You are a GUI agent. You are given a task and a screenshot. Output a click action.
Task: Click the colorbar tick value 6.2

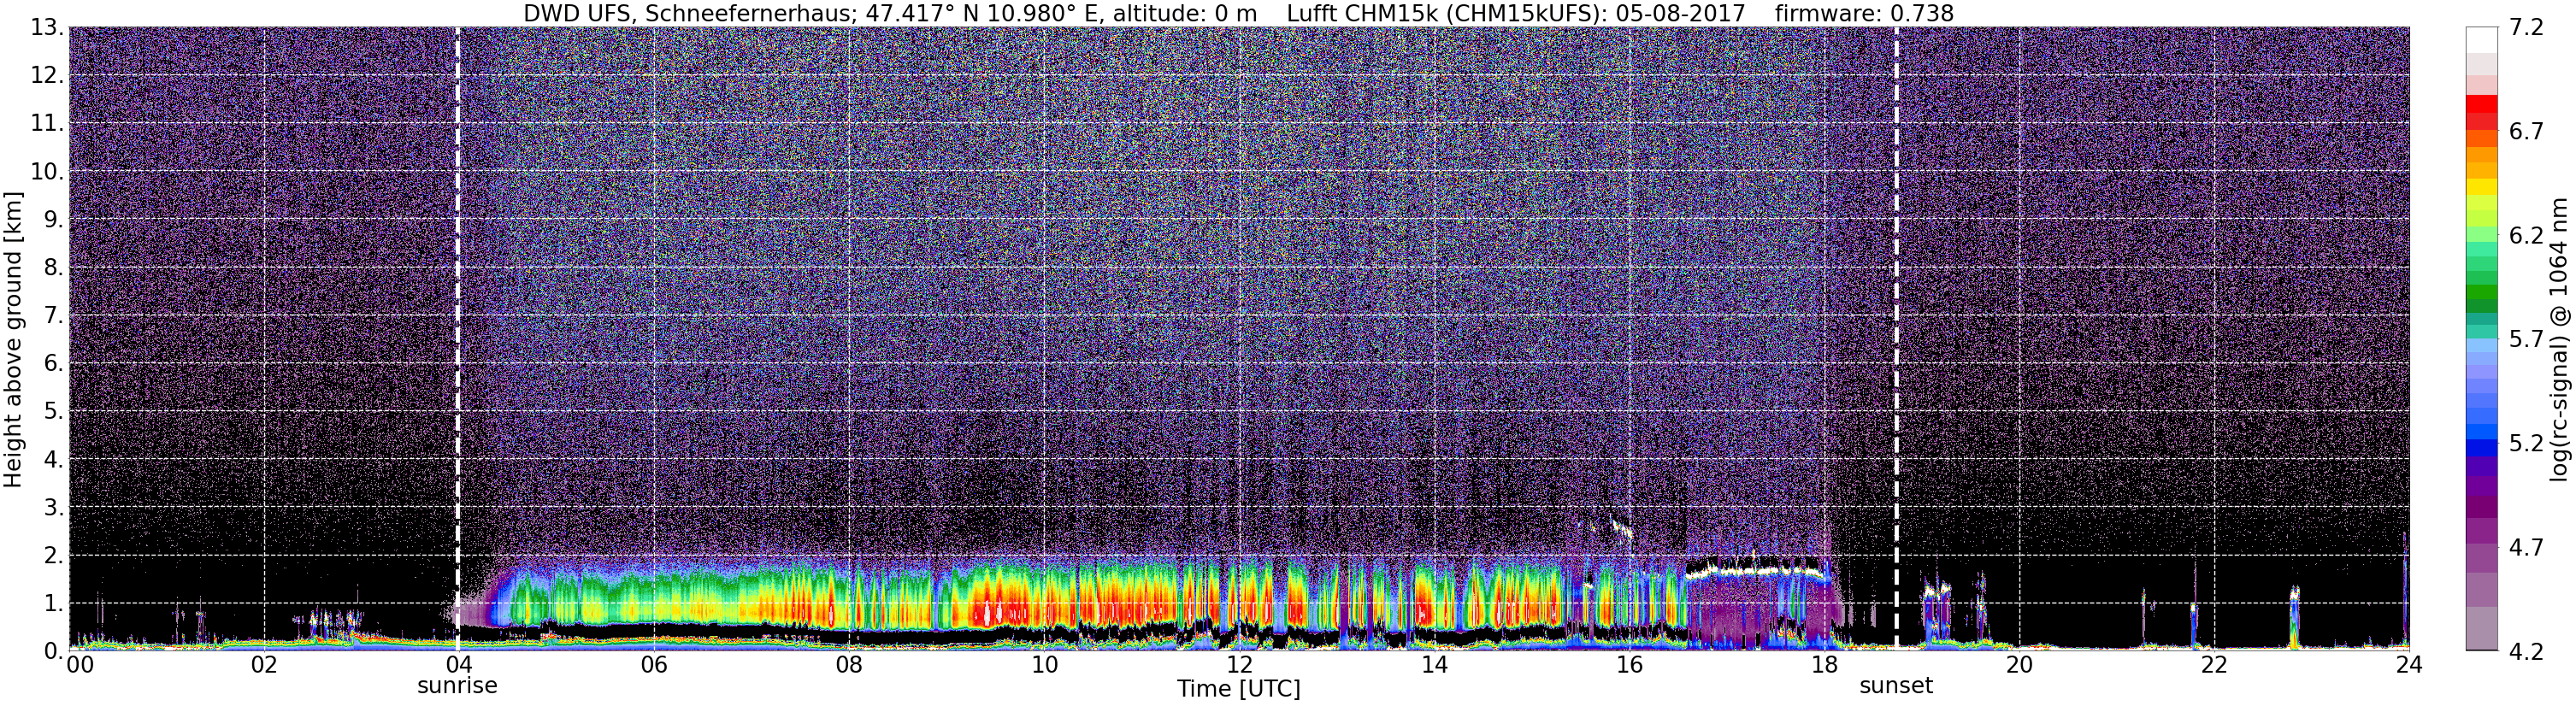2526,236
